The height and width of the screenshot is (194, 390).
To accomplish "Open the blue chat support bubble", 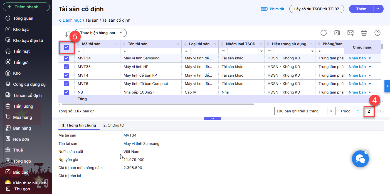I will 360,159.
